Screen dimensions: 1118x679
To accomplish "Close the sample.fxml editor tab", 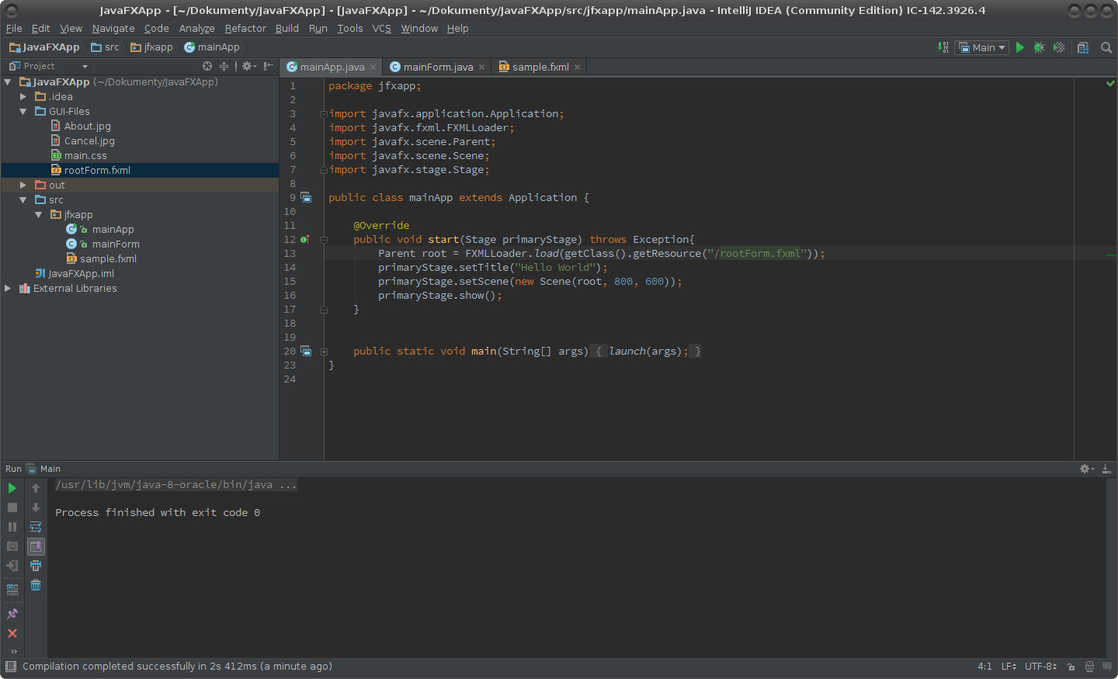I will (577, 67).
